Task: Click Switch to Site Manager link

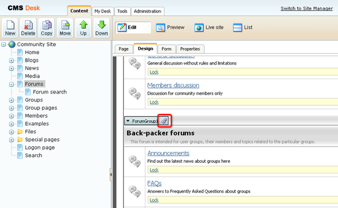Action: point(307,9)
